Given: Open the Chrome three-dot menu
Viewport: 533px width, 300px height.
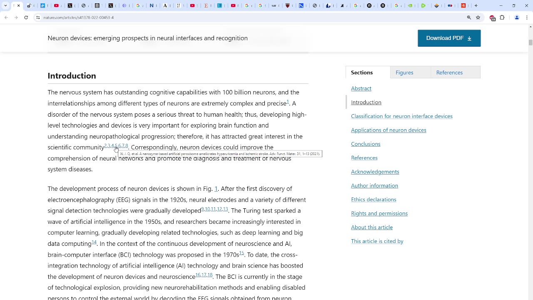Looking at the screenshot, I should (527, 17).
